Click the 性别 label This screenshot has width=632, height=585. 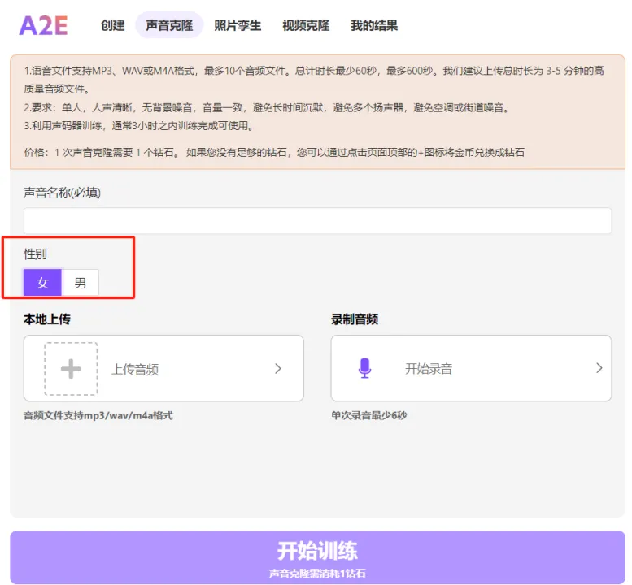click(x=35, y=253)
